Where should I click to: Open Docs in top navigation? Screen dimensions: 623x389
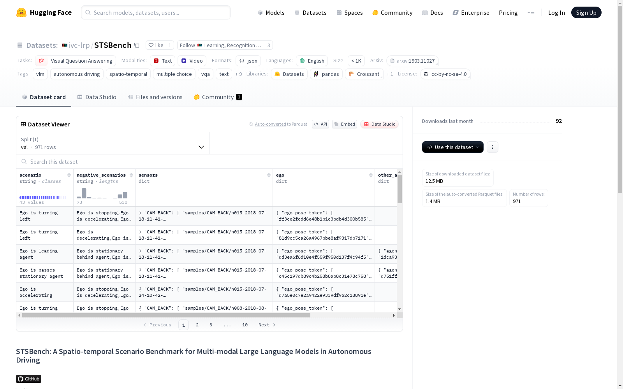point(433,12)
